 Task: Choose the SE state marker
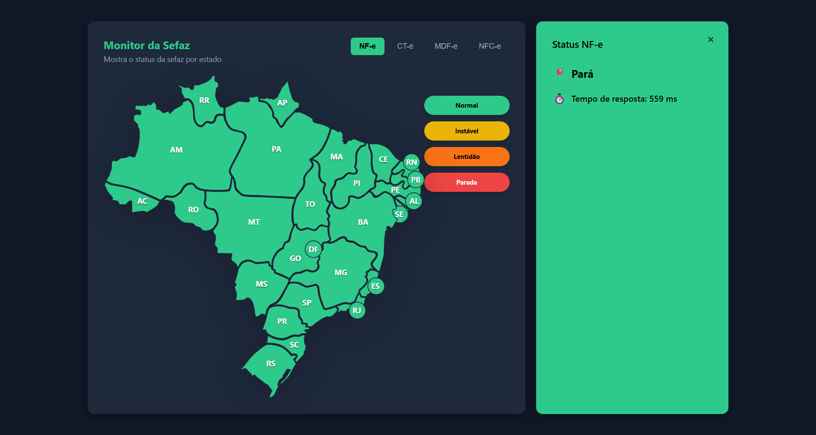click(x=399, y=215)
